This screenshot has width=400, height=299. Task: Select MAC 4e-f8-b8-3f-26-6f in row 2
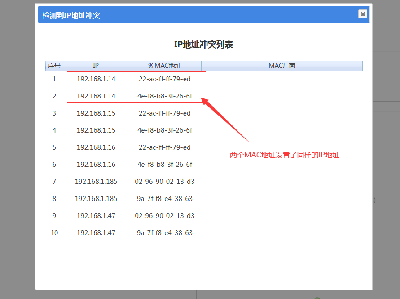(x=164, y=96)
